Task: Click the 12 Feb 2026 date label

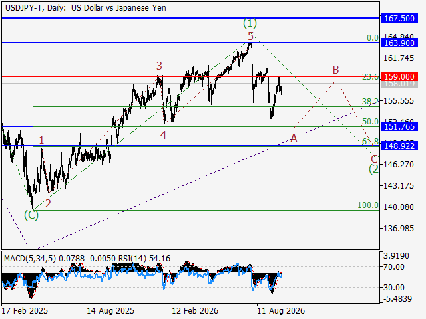Action: (195, 310)
